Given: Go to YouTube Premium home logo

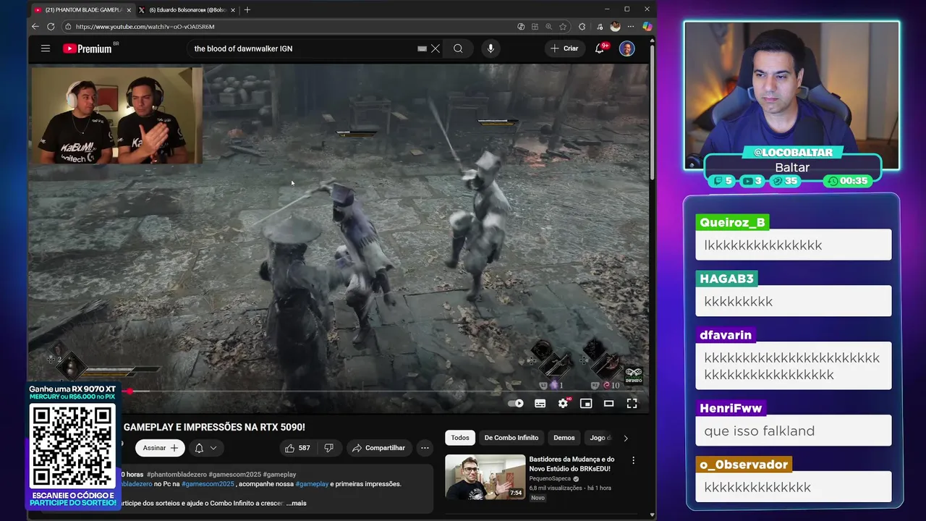Looking at the screenshot, I should click(x=88, y=48).
